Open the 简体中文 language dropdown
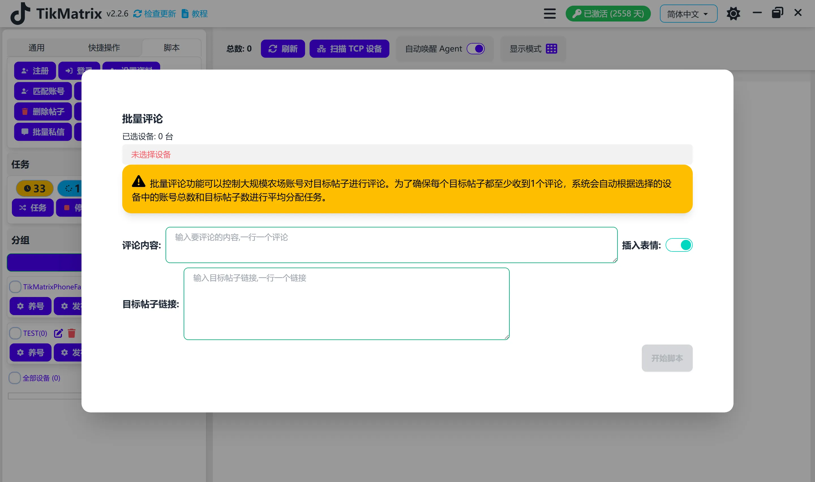The width and height of the screenshot is (815, 482). [x=688, y=14]
